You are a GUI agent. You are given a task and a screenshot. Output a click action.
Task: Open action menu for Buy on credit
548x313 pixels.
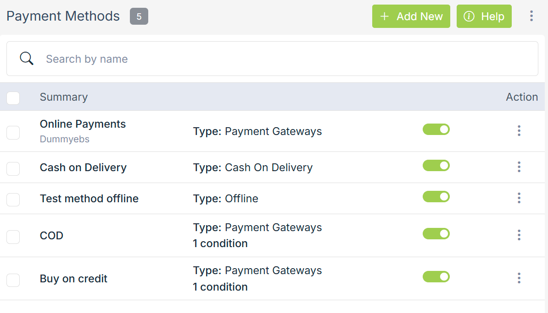519,278
